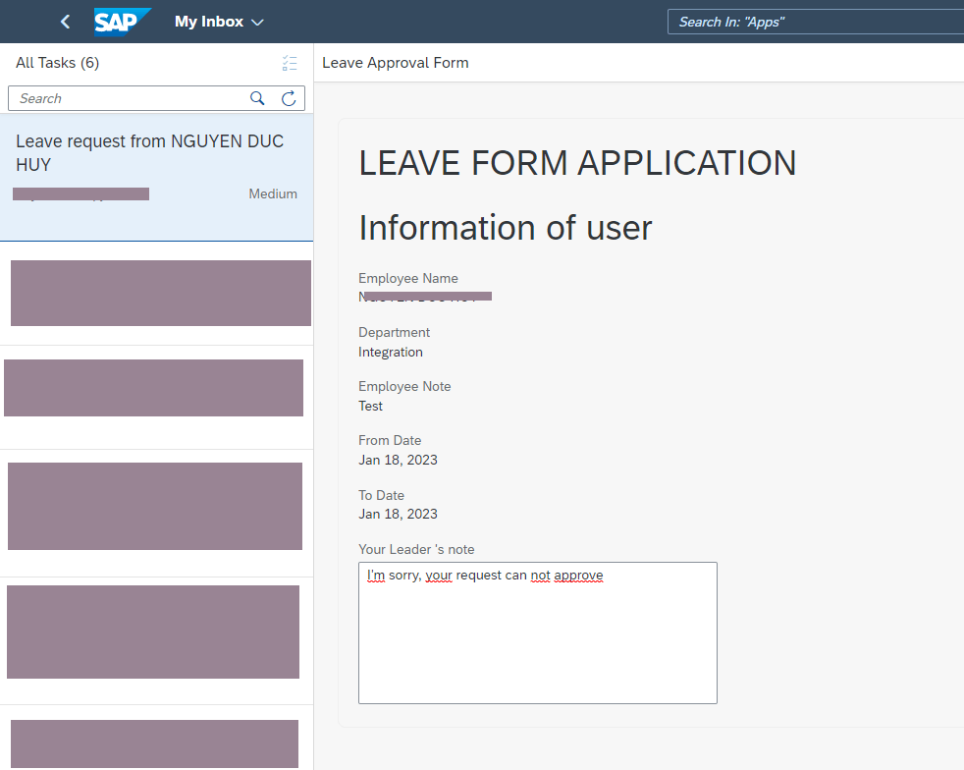Screen dimensions: 964x770
Task: Click the SAP logo
Action: [x=122, y=22]
